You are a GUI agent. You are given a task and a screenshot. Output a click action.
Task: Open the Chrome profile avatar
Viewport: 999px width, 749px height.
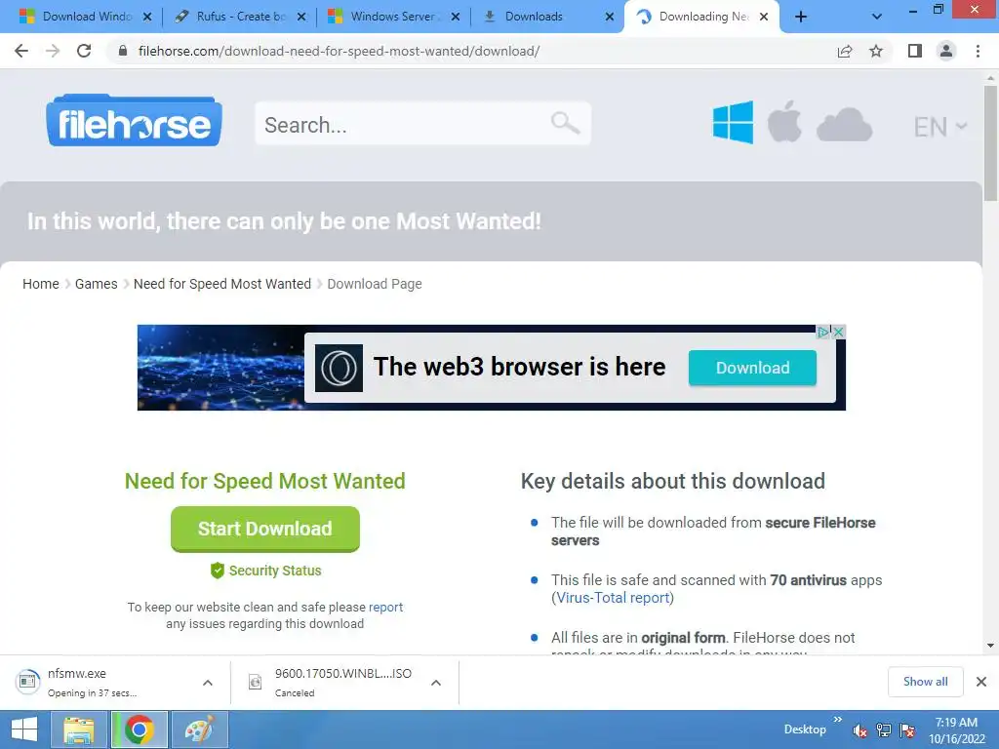coord(946,51)
